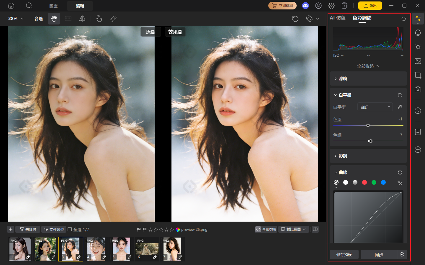
Task: Click the ruler straighten tool
Action: coord(68,19)
